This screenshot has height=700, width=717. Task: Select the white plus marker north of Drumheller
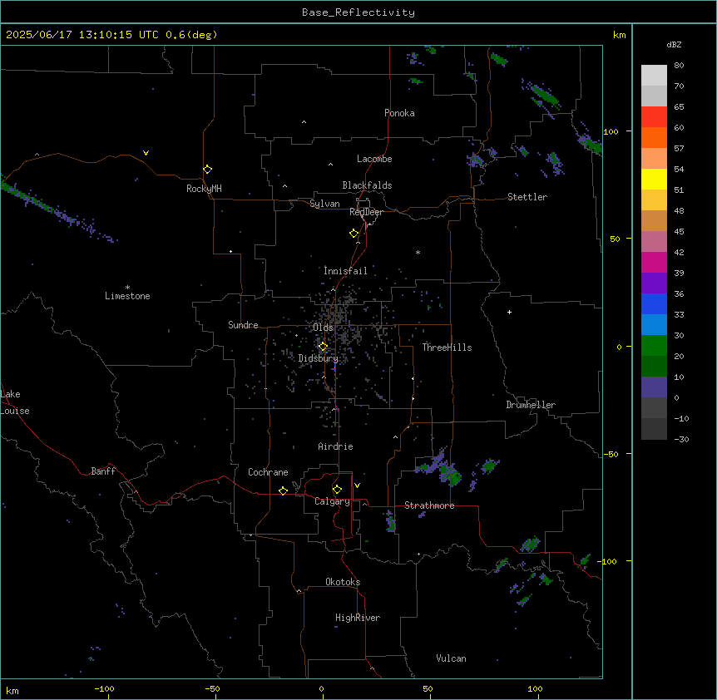click(x=509, y=312)
